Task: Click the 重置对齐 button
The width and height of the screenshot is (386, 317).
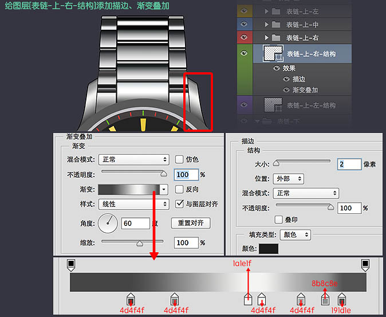Action: (191, 223)
